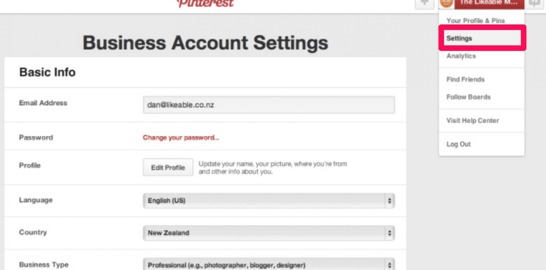Select Find Friends menu item
This screenshot has width=546, height=270.
tap(465, 80)
